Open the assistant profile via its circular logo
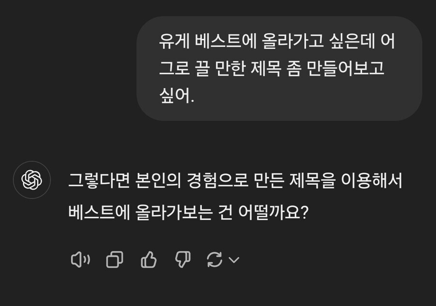Image resolution: width=436 pixels, height=306 pixels. (32, 180)
